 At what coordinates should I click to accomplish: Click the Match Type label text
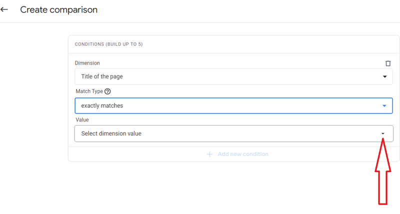click(x=89, y=91)
